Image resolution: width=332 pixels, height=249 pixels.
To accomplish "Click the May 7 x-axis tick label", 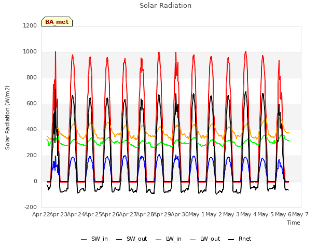I will click(300, 214).
